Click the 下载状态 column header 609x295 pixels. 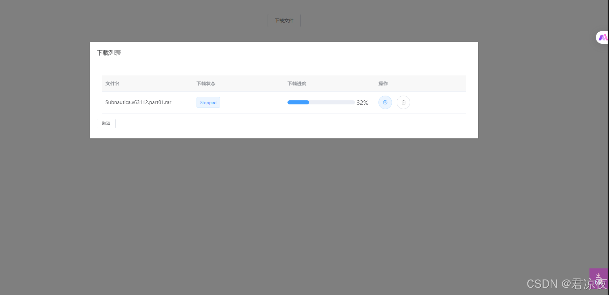[206, 84]
